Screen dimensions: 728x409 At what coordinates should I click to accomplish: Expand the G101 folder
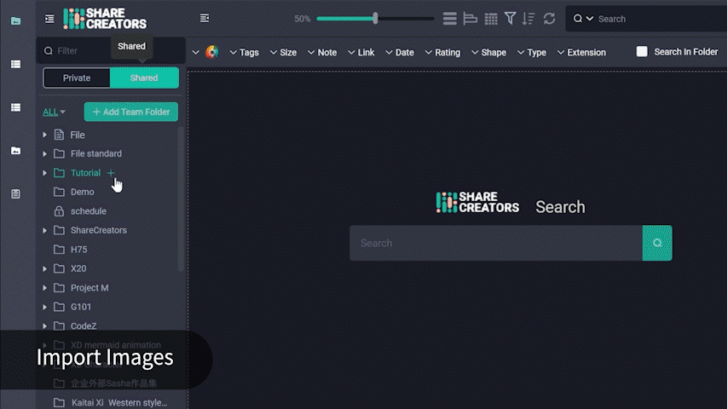pyautogui.click(x=44, y=307)
